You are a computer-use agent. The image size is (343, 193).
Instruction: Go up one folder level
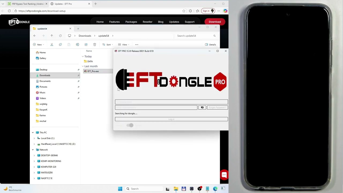point(52,36)
